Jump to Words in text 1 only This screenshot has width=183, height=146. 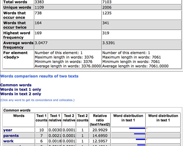(21, 89)
